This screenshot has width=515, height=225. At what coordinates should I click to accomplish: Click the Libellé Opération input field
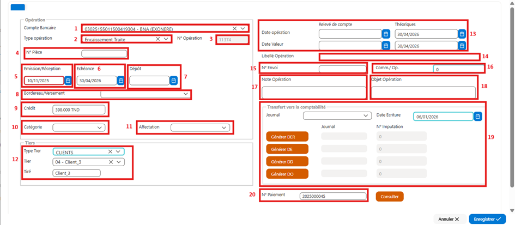pos(399,57)
